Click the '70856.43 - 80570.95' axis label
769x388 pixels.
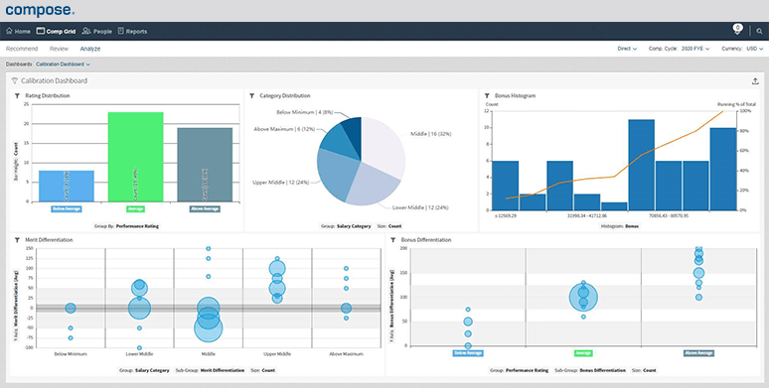(x=669, y=215)
